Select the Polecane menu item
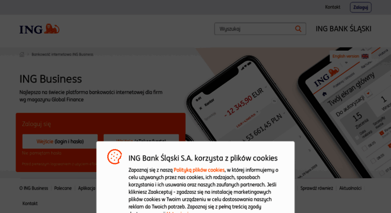 coord(63,188)
